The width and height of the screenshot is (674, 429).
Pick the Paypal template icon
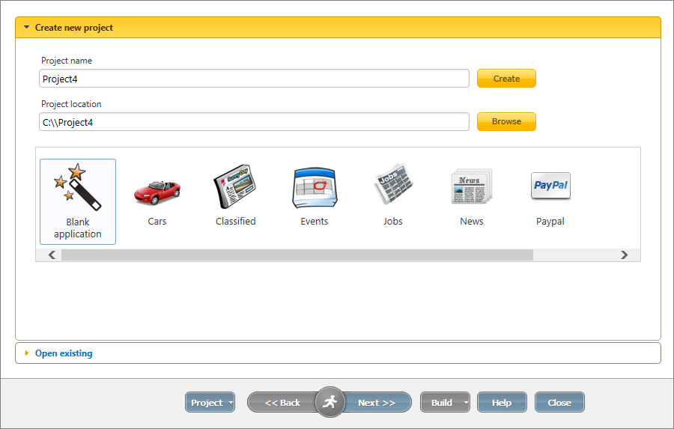tap(550, 193)
